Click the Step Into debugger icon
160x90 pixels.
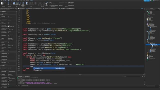pyautogui.click(x=39, y=3)
